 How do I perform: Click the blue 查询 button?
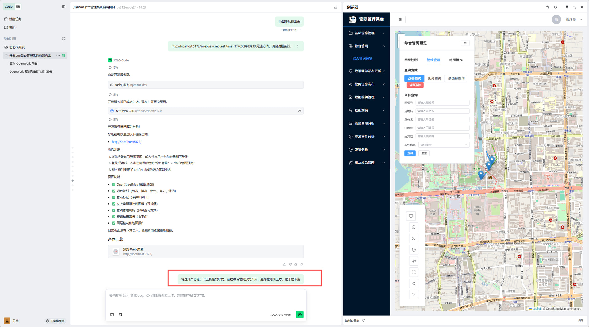coord(410,153)
